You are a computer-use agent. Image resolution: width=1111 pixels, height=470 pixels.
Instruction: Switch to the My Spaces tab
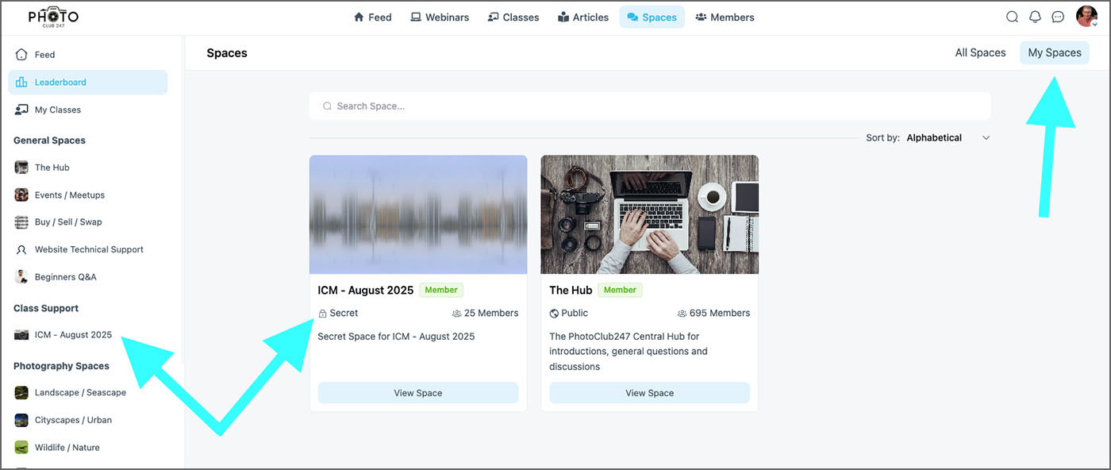(1055, 52)
